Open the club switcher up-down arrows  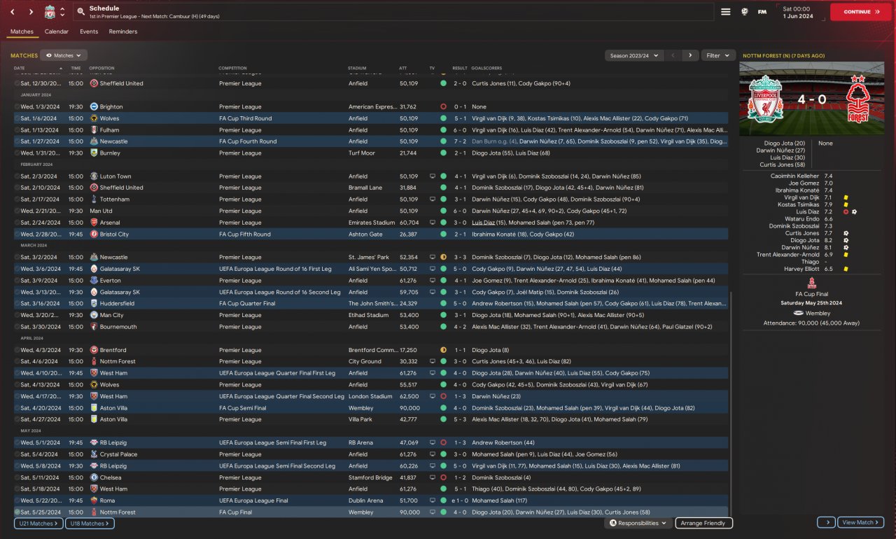[62, 12]
